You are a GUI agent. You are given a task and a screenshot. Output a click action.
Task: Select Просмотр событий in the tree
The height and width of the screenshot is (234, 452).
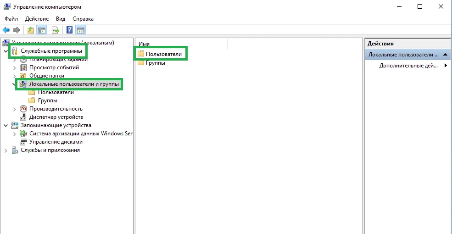[54, 68]
